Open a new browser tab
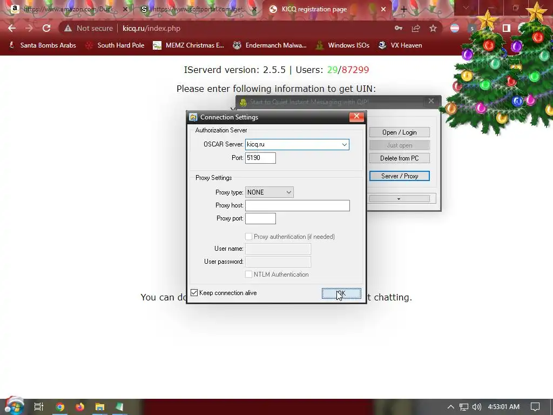 [404, 10]
